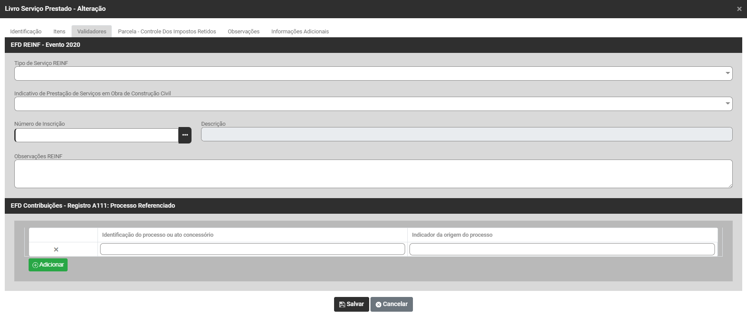Remove the process row with the X icon
Viewport: 747px width, 313px height.
click(56, 249)
